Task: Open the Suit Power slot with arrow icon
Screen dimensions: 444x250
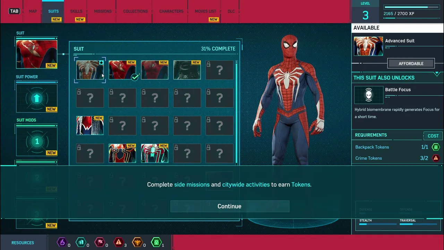Action: pyautogui.click(x=36, y=98)
